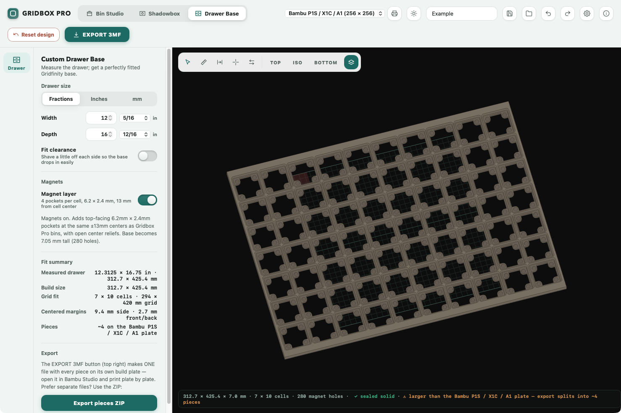This screenshot has height=413, width=621.
Task: Open Width fraction 5/16 dropdown
Action: (135, 118)
